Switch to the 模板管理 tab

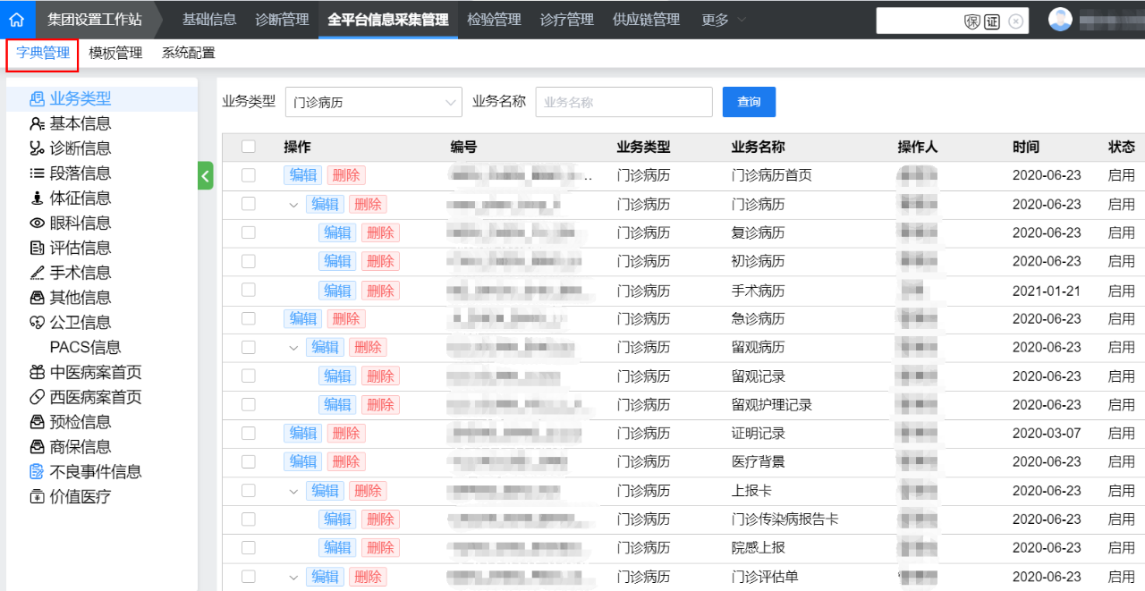point(116,53)
